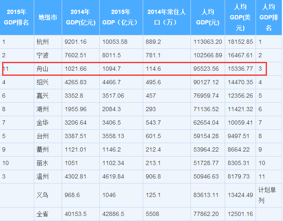
Task: Click 绍兴 in the city column
Action: (x=43, y=83)
